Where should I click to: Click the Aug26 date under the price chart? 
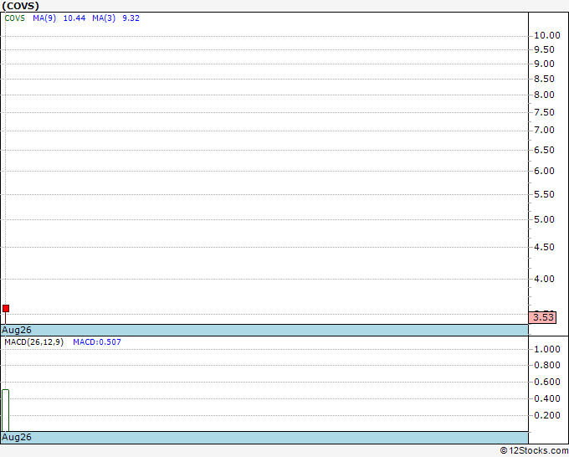[x=17, y=330]
